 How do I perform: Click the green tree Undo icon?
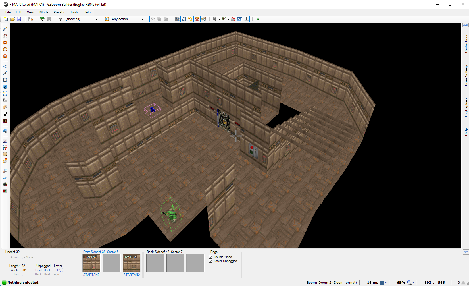click(x=42, y=19)
